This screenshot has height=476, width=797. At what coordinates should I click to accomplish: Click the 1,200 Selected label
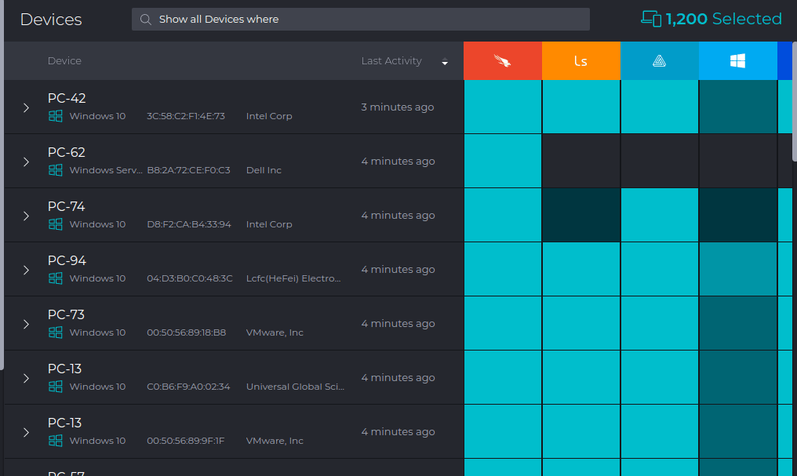(x=723, y=19)
